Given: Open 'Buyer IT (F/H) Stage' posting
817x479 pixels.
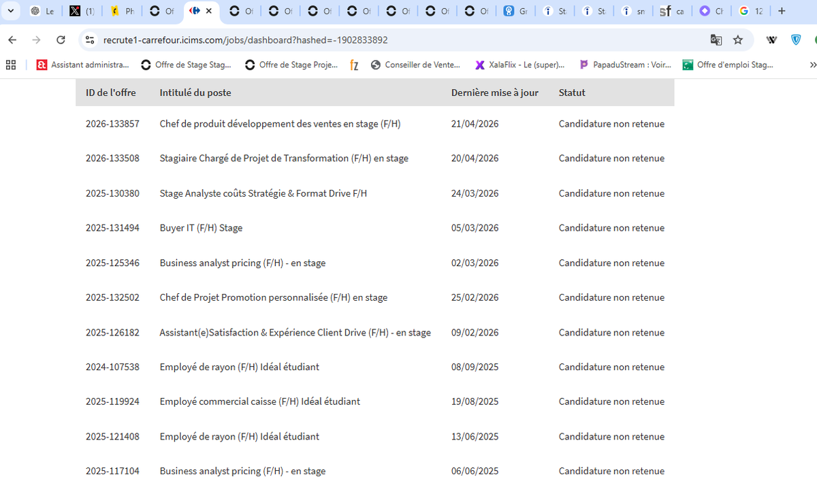Looking at the screenshot, I should [201, 228].
